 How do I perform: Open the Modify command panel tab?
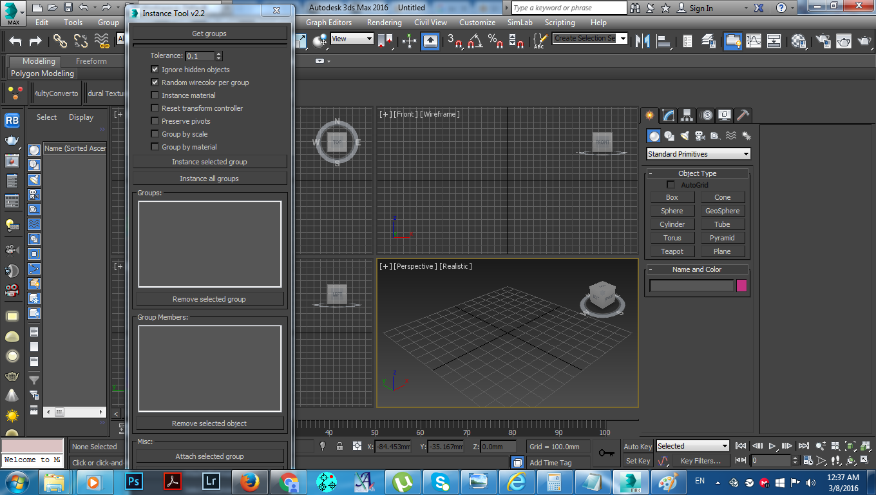(669, 115)
